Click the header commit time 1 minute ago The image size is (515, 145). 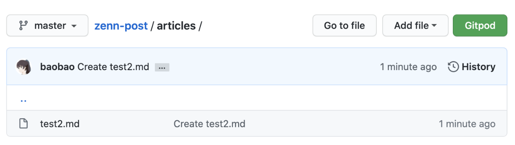[408, 67]
